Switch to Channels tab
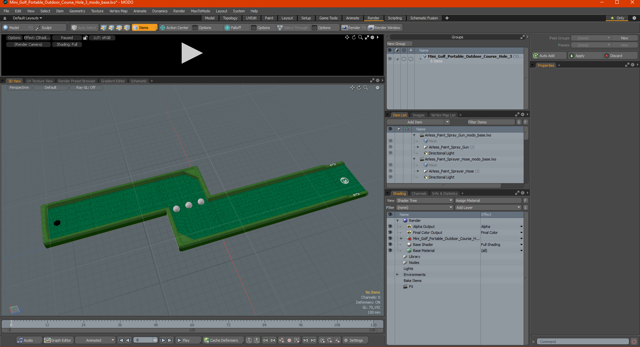Image resolution: width=640 pixels, height=347 pixels. tap(419, 194)
